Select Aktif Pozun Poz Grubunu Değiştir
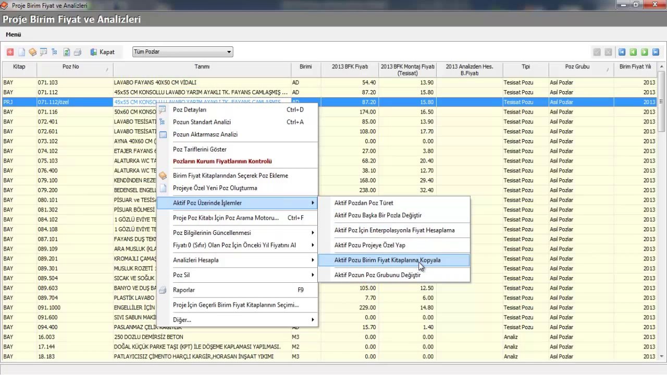667x375 pixels. tap(394, 275)
